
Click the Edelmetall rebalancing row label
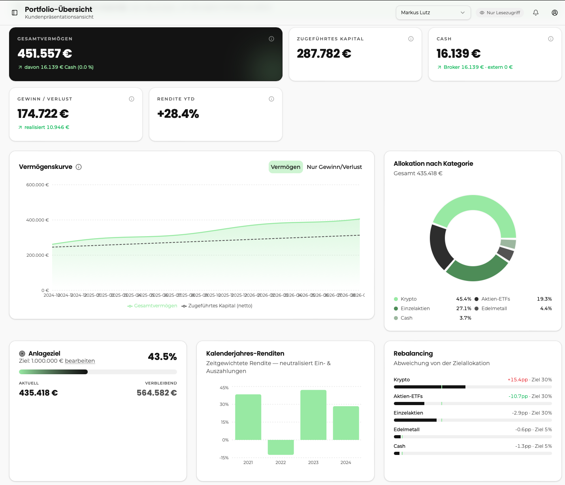click(x=407, y=430)
